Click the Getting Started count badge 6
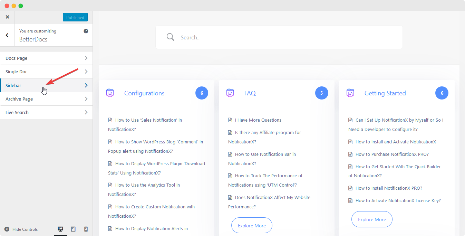Screen dimensions: 465x236 coord(442,93)
